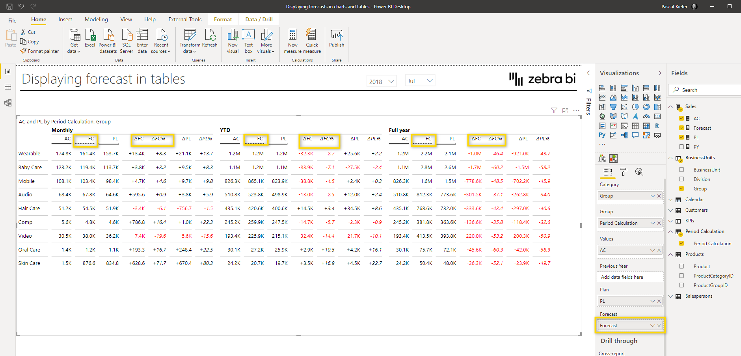Enable the PY field checkbox

(x=681, y=147)
